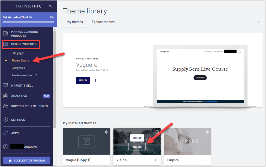The width and height of the screenshot is (266, 167).
Task: Click PUBLISH on the Vision theme
Action: pos(137,147)
